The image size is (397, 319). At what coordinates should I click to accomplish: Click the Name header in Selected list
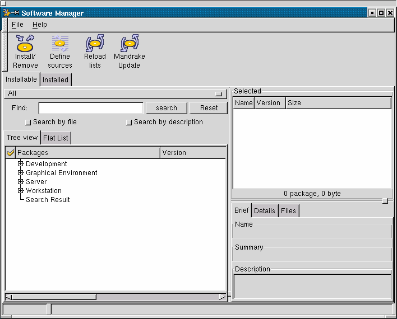pos(243,103)
